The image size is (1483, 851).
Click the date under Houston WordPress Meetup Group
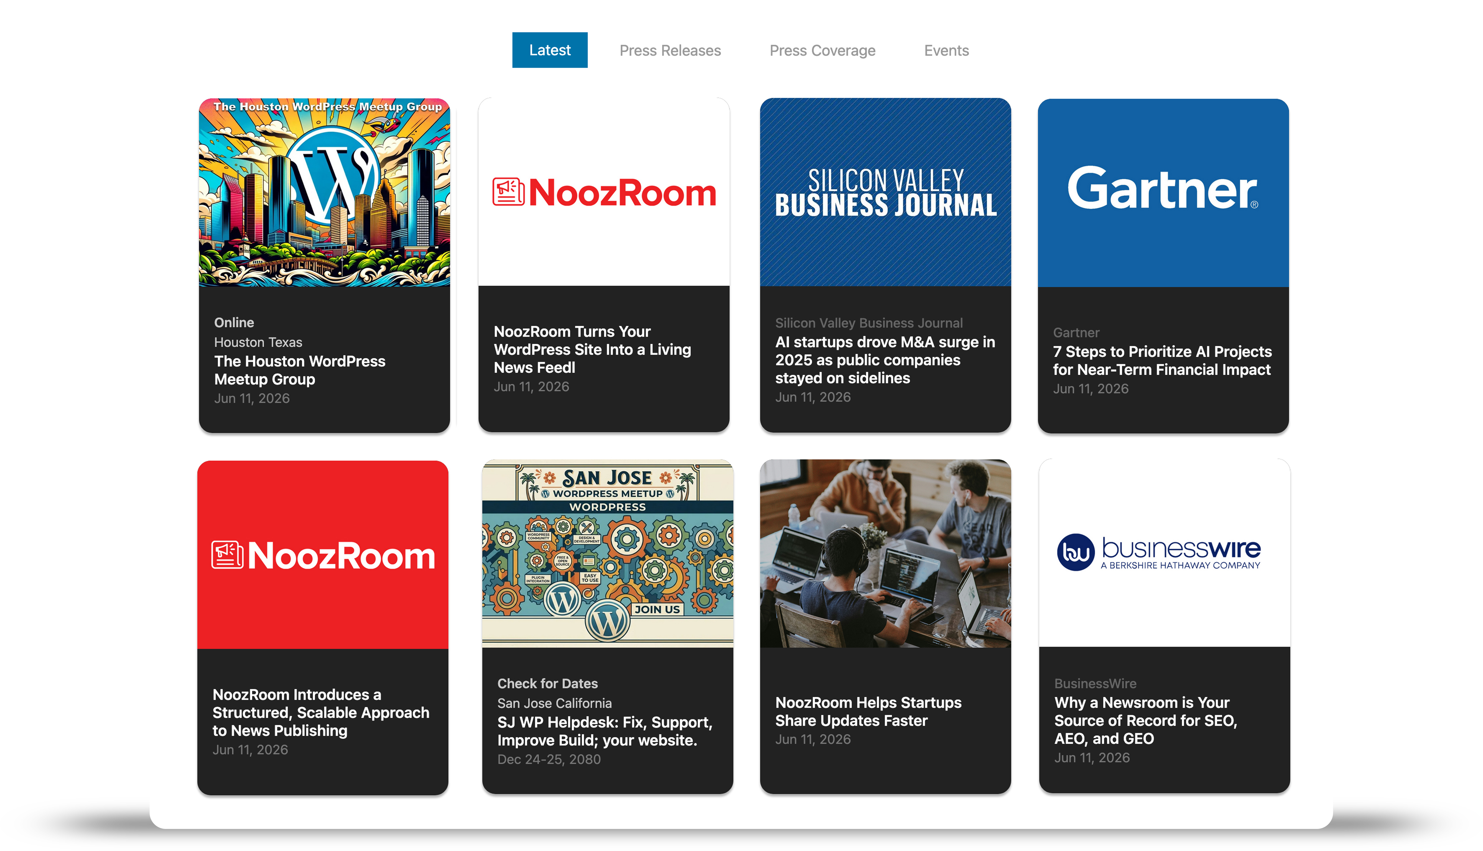coord(251,399)
